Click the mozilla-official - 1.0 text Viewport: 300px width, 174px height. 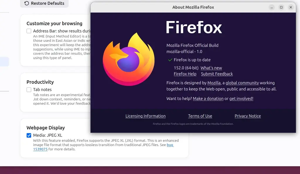[x=184, y=51]
